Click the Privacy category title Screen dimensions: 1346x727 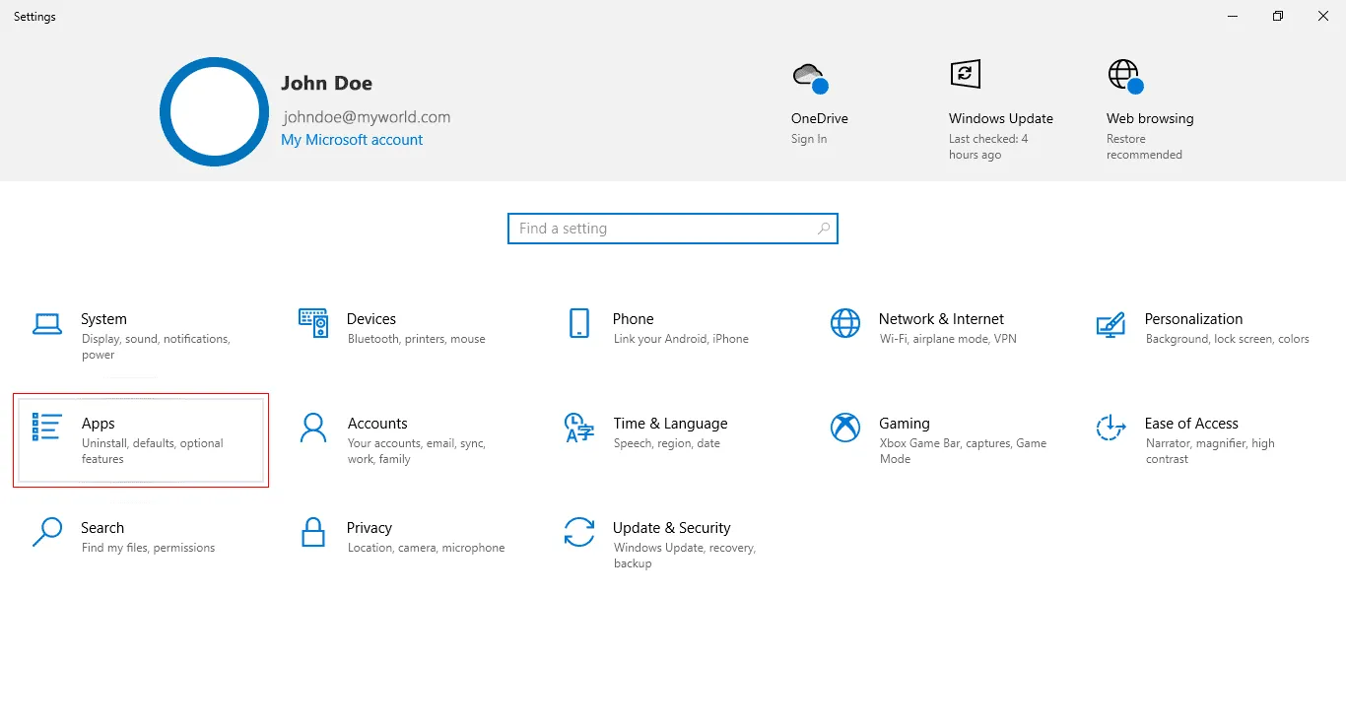(370, 528)
